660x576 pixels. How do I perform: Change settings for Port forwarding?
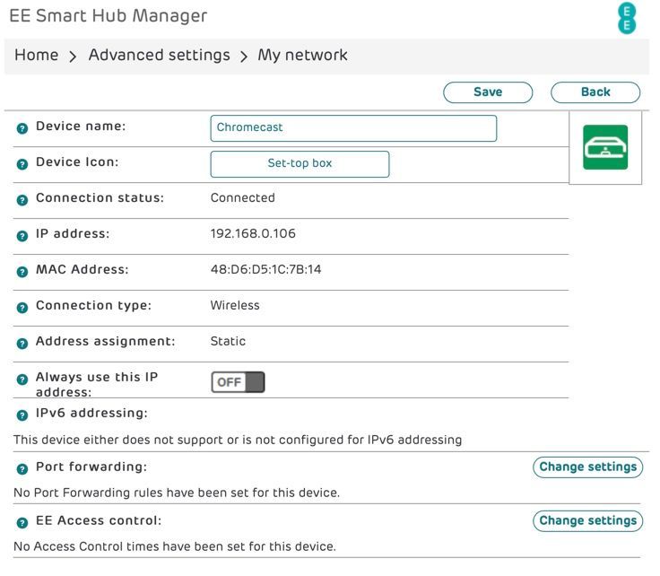coord(587,467)
